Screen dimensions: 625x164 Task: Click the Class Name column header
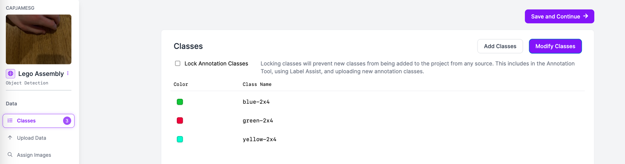pos(257,84)
